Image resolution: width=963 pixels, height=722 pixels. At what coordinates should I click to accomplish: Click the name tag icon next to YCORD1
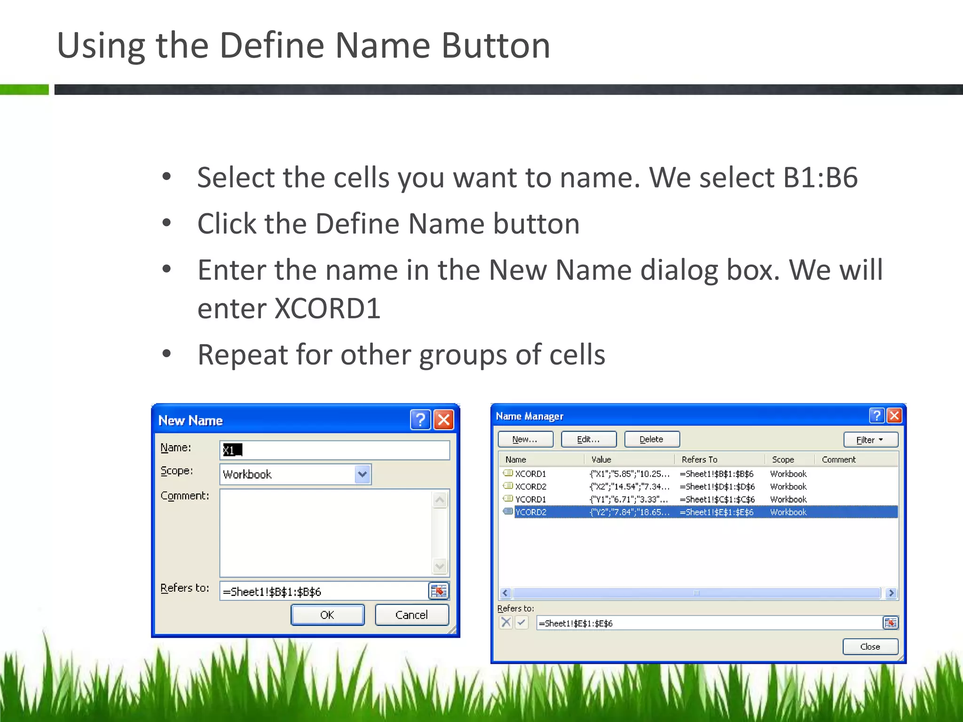[508, 499]
